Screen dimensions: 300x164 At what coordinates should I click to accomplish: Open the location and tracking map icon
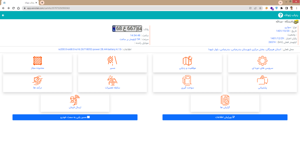(187, 61)
